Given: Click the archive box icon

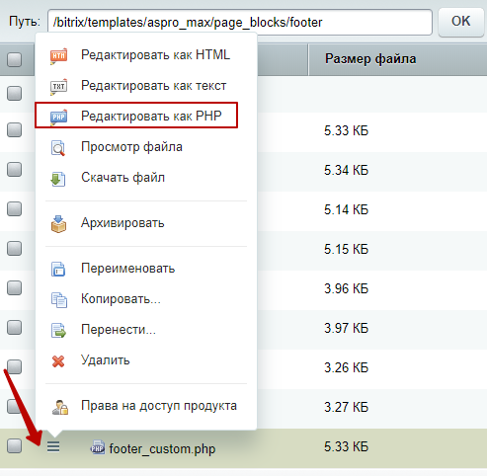Looking at the screenshot, I should (x=58, y=224).
